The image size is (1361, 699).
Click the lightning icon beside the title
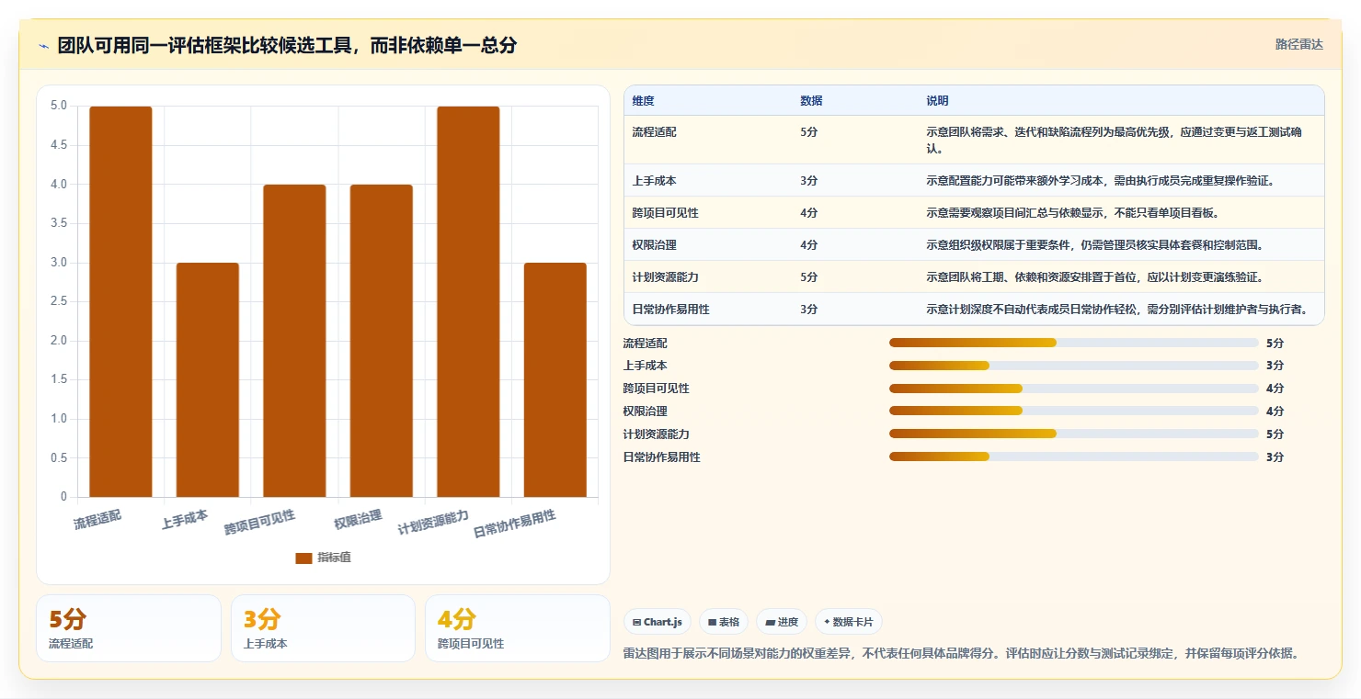click(44, 46)
